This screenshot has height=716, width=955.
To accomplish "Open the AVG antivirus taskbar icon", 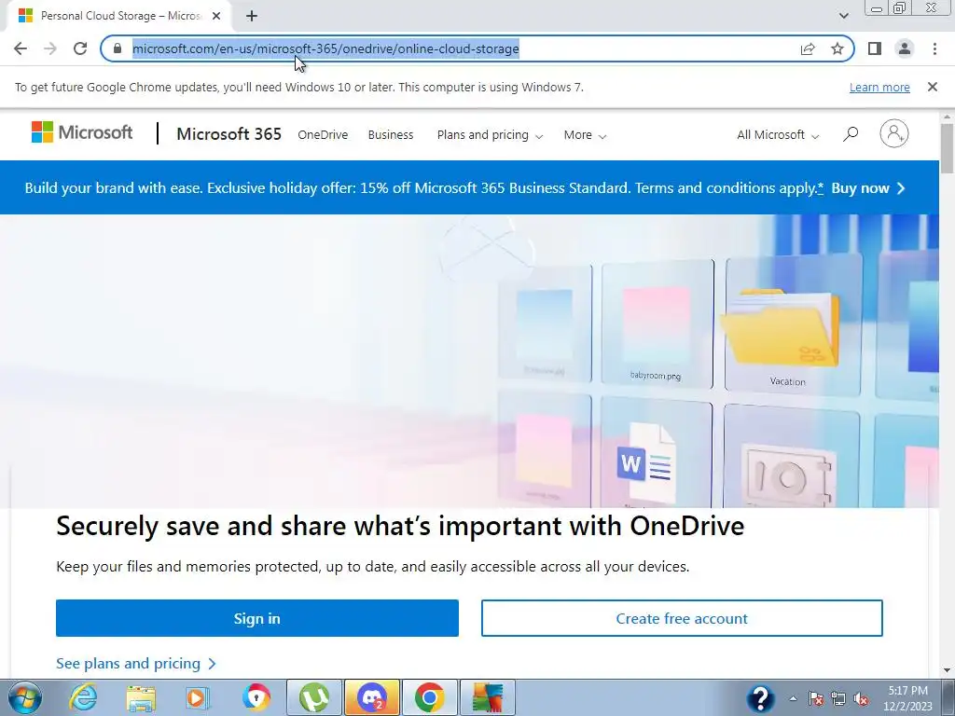I will 487,697.
